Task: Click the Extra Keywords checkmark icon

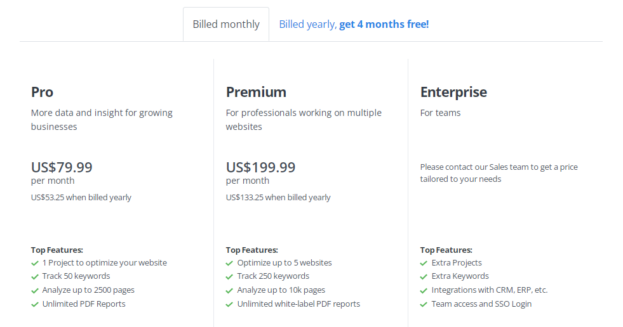Action: tap(424, 276)
